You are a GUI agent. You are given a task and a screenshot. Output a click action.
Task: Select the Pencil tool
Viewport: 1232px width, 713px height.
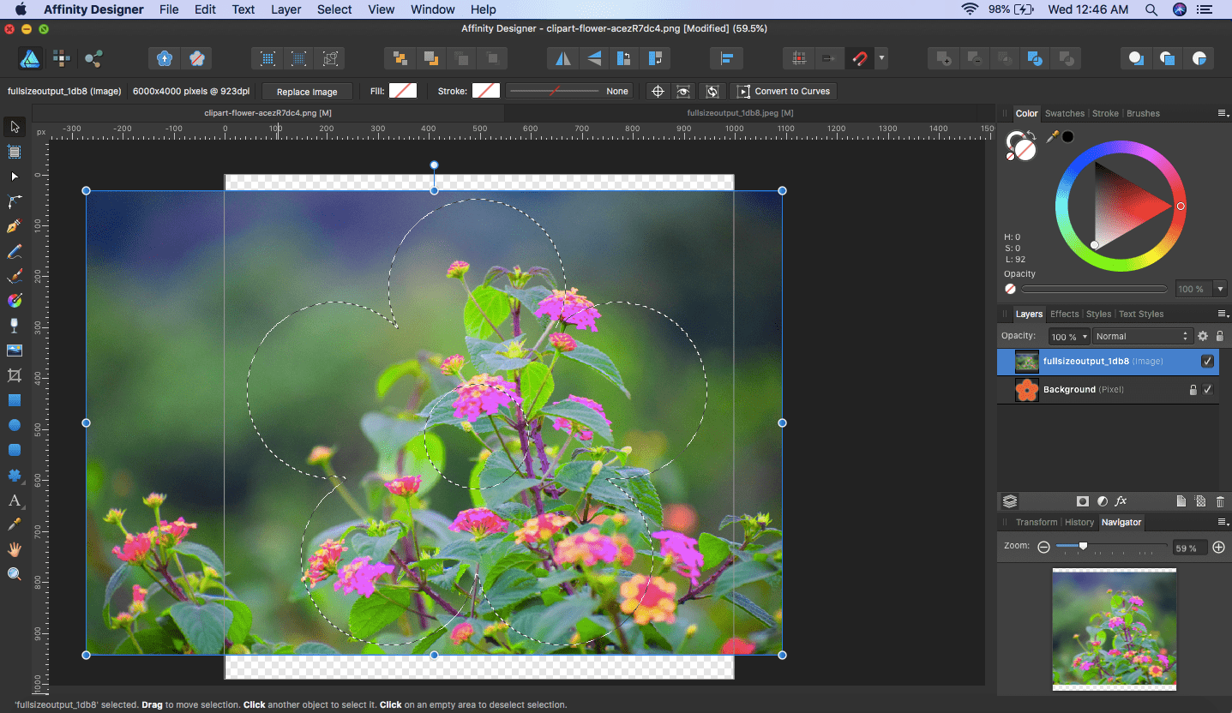click(15, 251)
